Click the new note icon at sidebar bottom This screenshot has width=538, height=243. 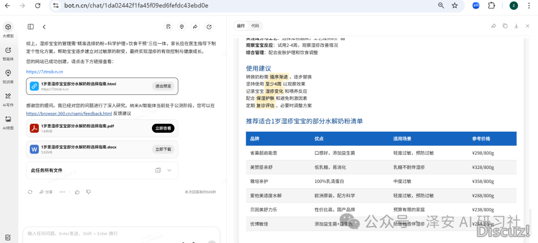tap(8, 237)
